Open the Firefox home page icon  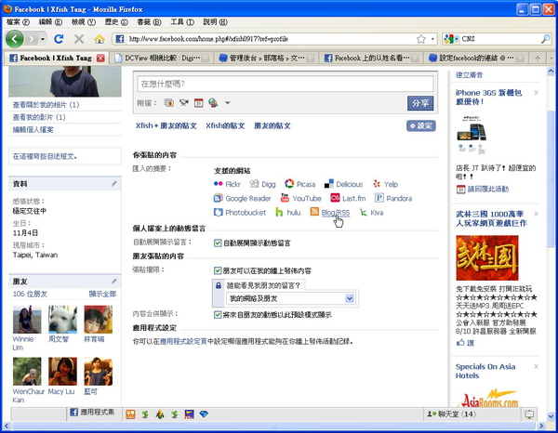(x=100, y=39)
